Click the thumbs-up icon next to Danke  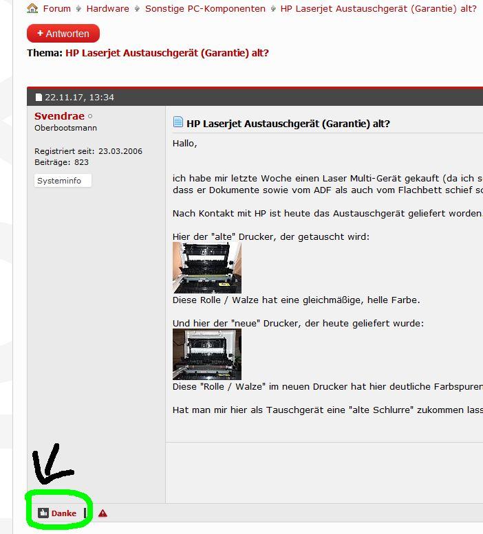click(x=43, y=513)
